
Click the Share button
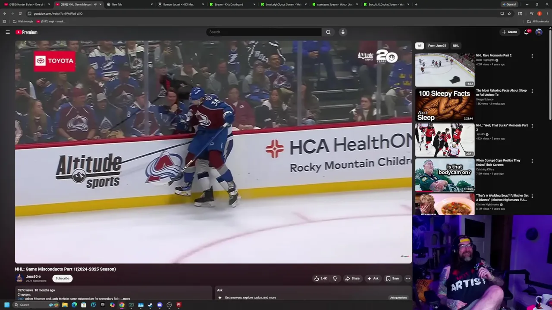tap(352, 279)
